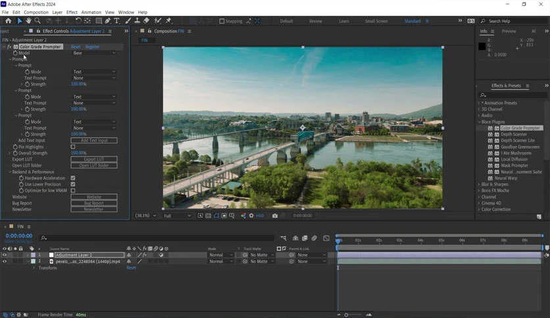Open viewer zoom level 38.1% dropdown
Image resolution: width=550 pixels, height=318 pixels.
click(x=145, y=216)
